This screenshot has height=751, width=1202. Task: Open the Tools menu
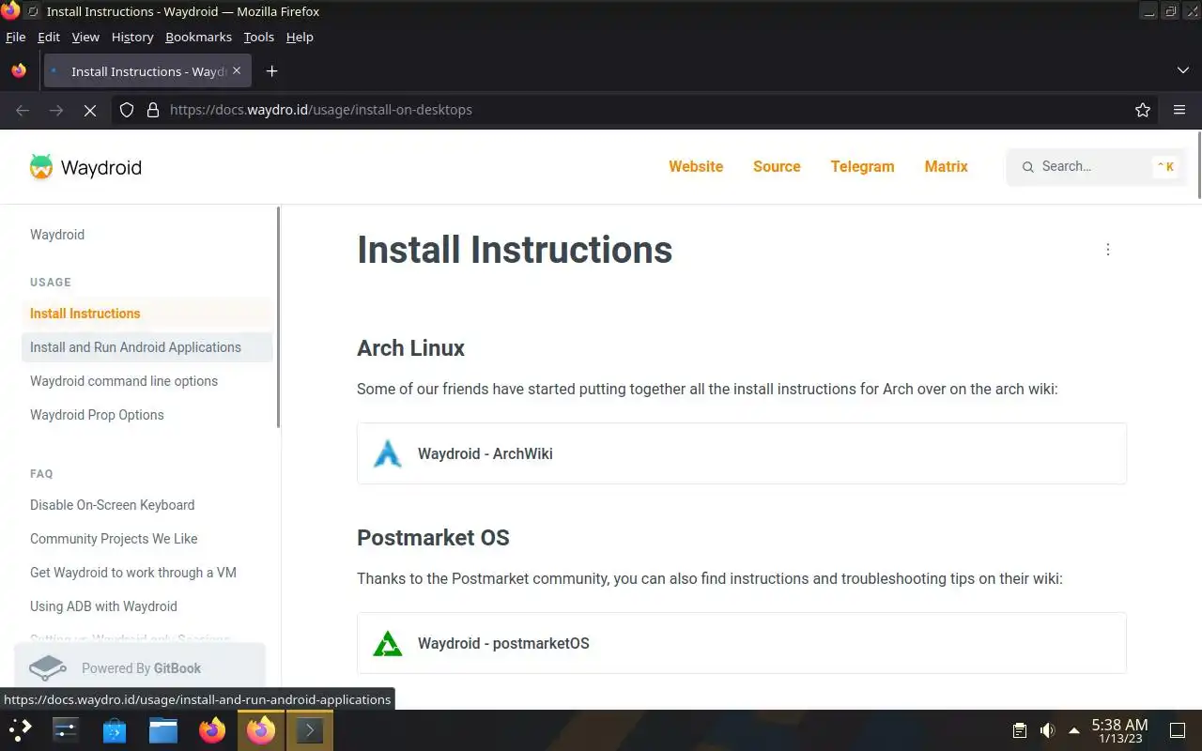258,37
